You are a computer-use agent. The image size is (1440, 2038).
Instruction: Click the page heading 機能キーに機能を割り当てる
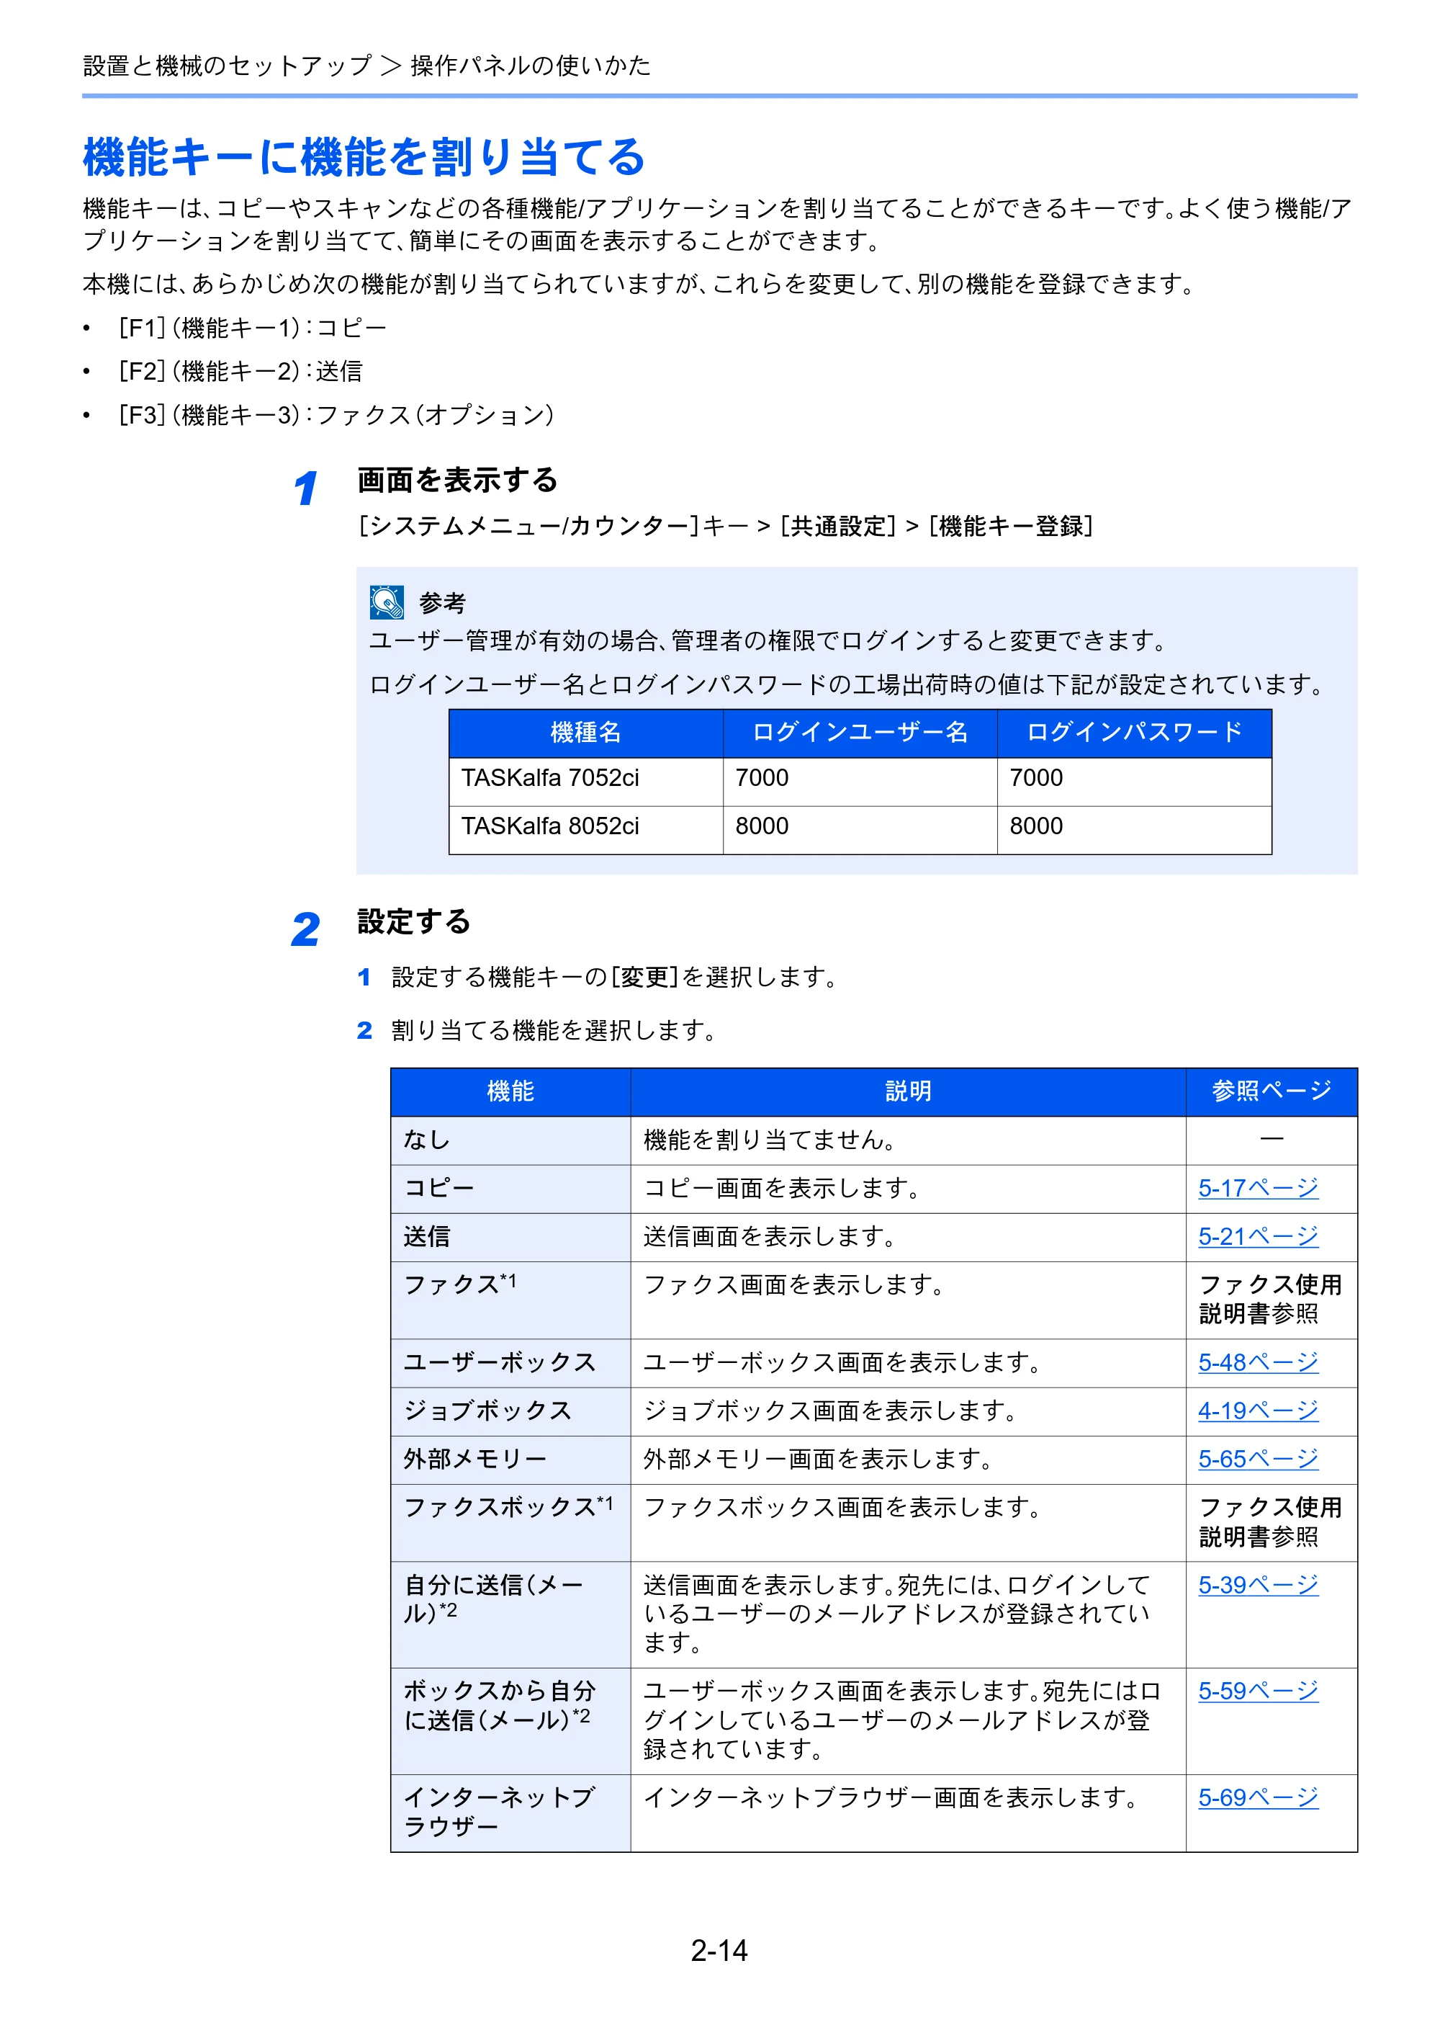click(364, 157)
